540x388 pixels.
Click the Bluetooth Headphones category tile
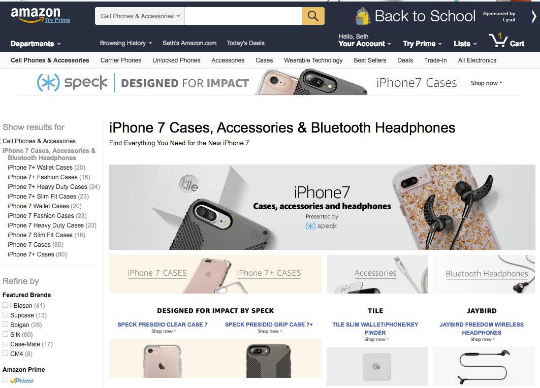484,274
